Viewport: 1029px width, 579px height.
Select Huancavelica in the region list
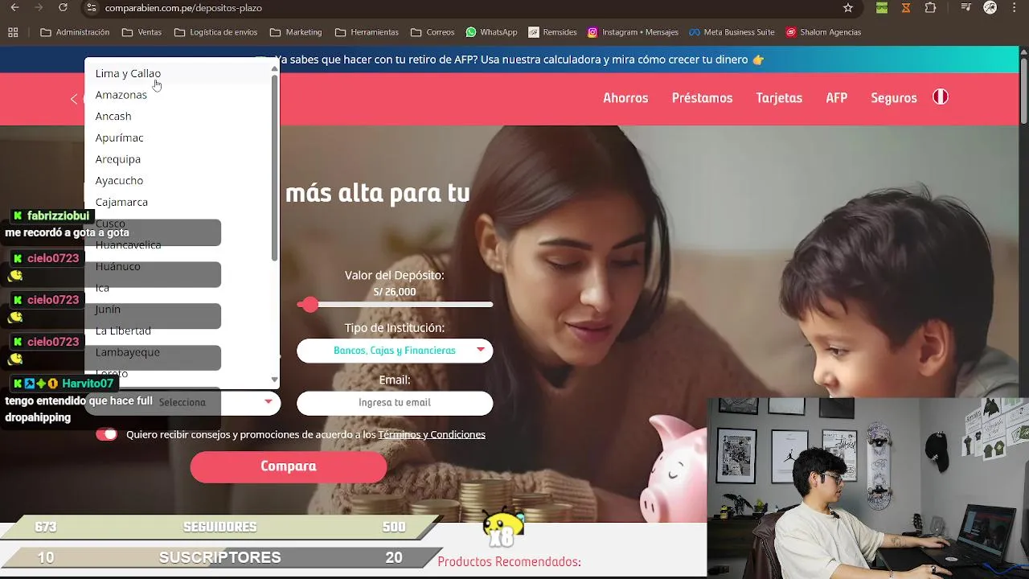coord(178,244)
